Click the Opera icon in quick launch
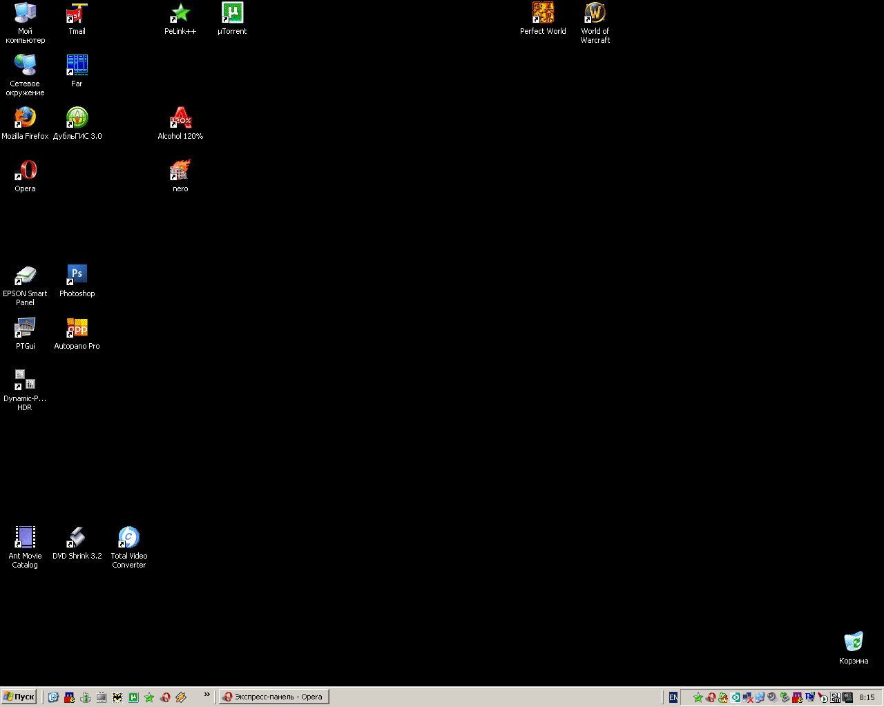Screen dimensions: 884x707 165,697
